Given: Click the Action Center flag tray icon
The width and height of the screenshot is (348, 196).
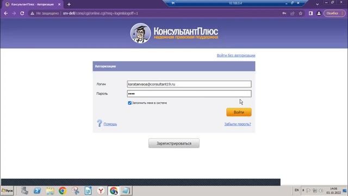Looking at the screenshot, I should (308, 191).
